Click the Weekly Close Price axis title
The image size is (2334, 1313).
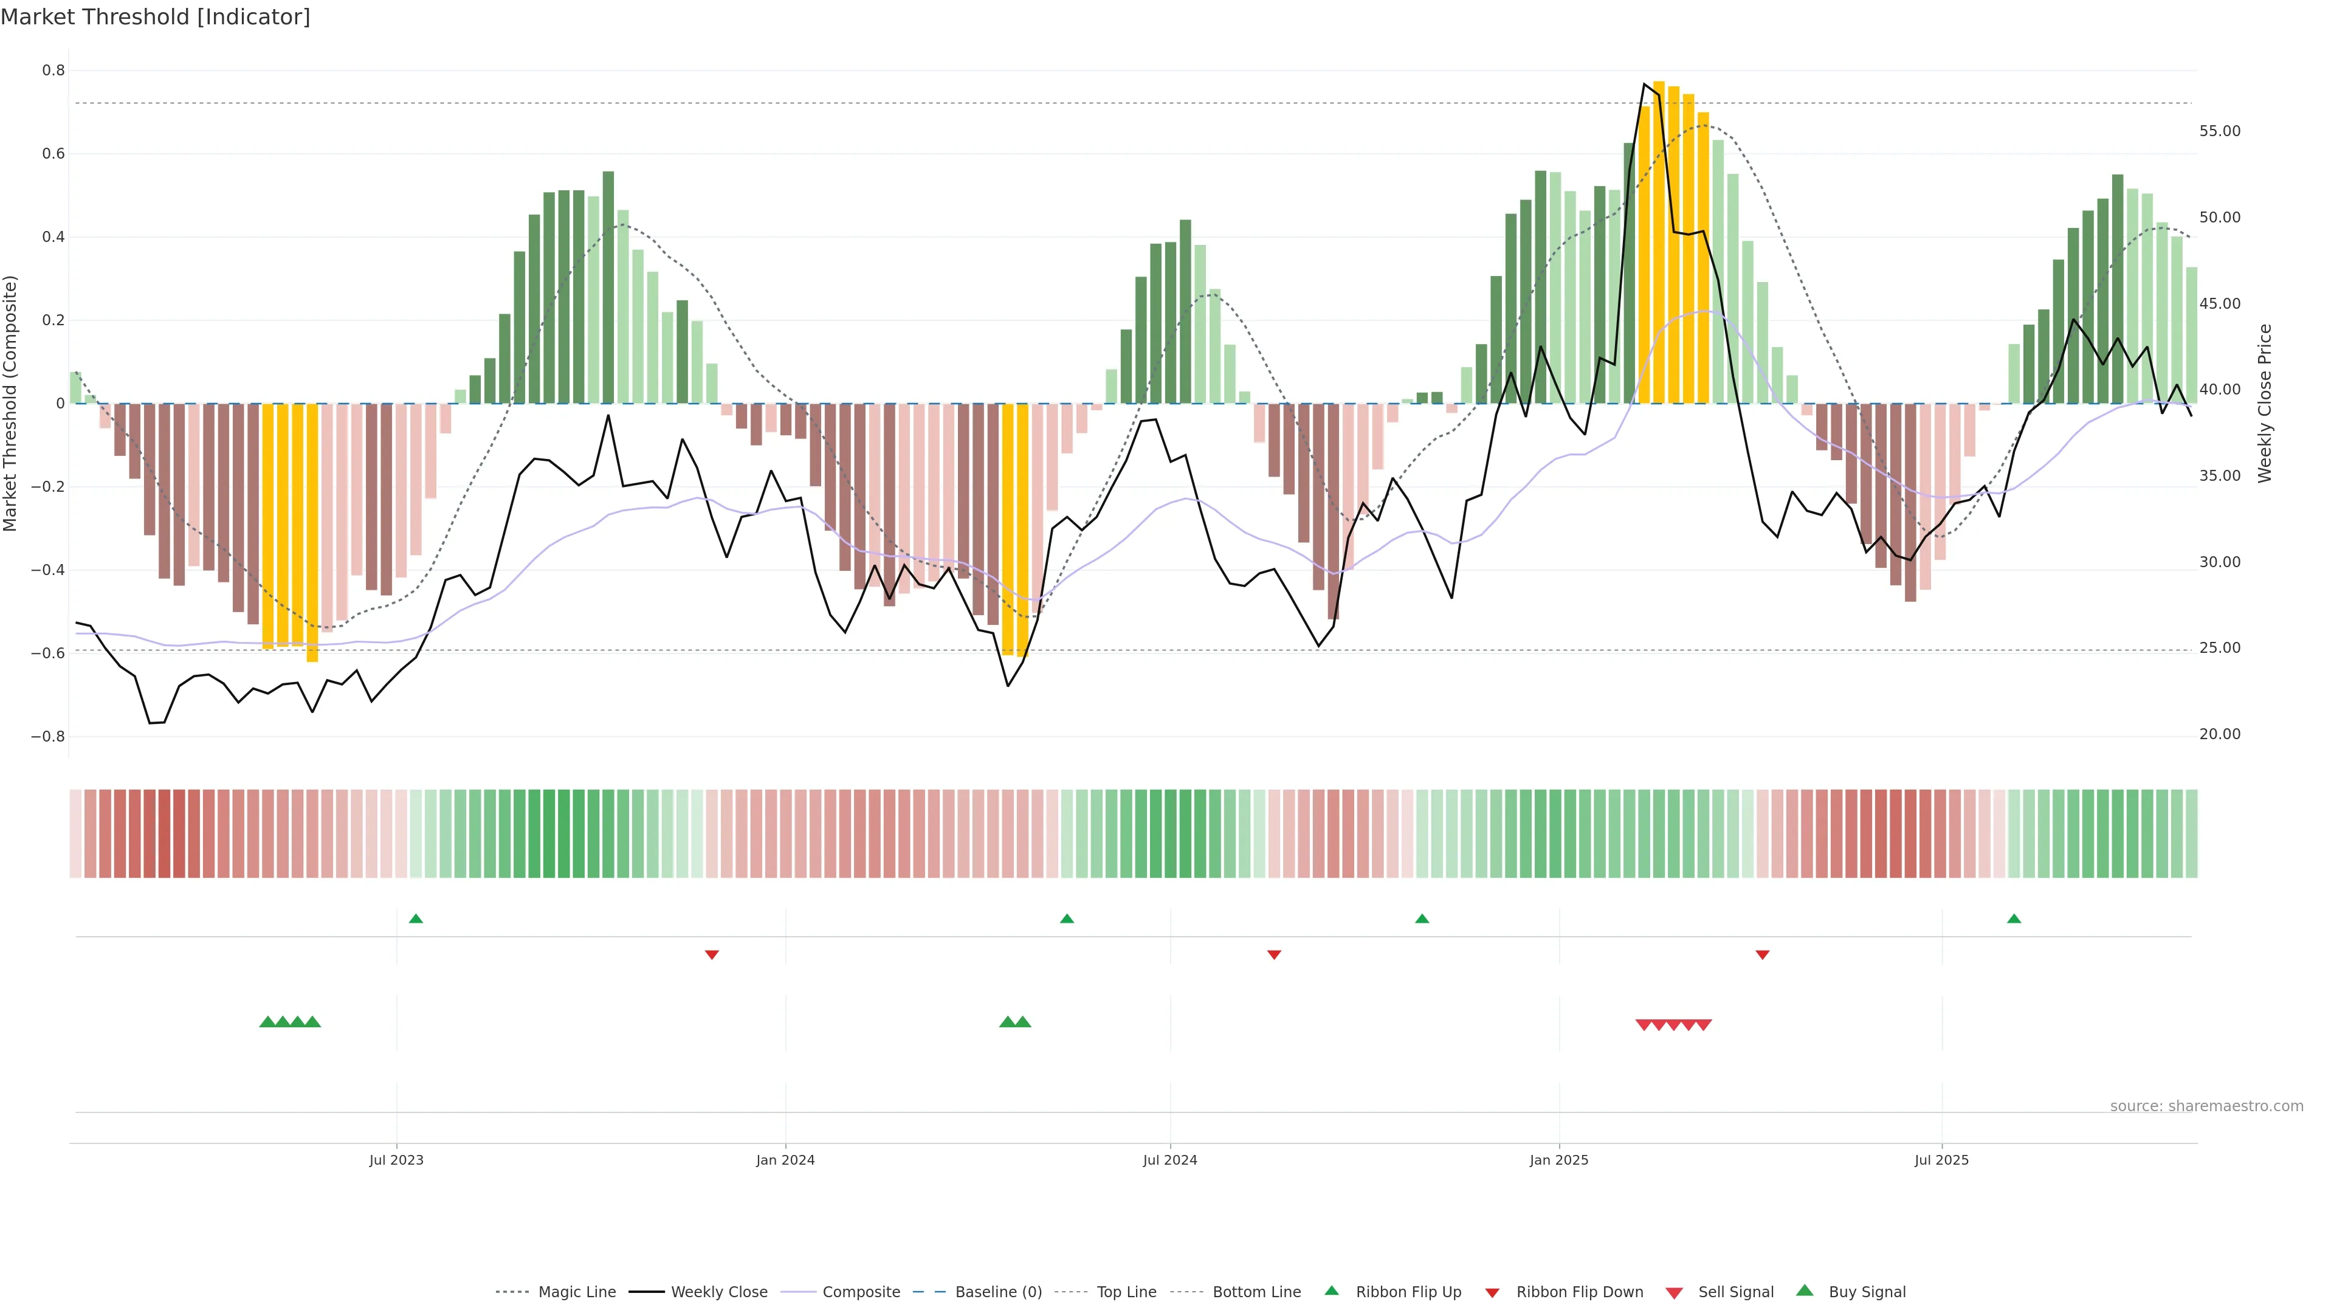click(2264, 403)
